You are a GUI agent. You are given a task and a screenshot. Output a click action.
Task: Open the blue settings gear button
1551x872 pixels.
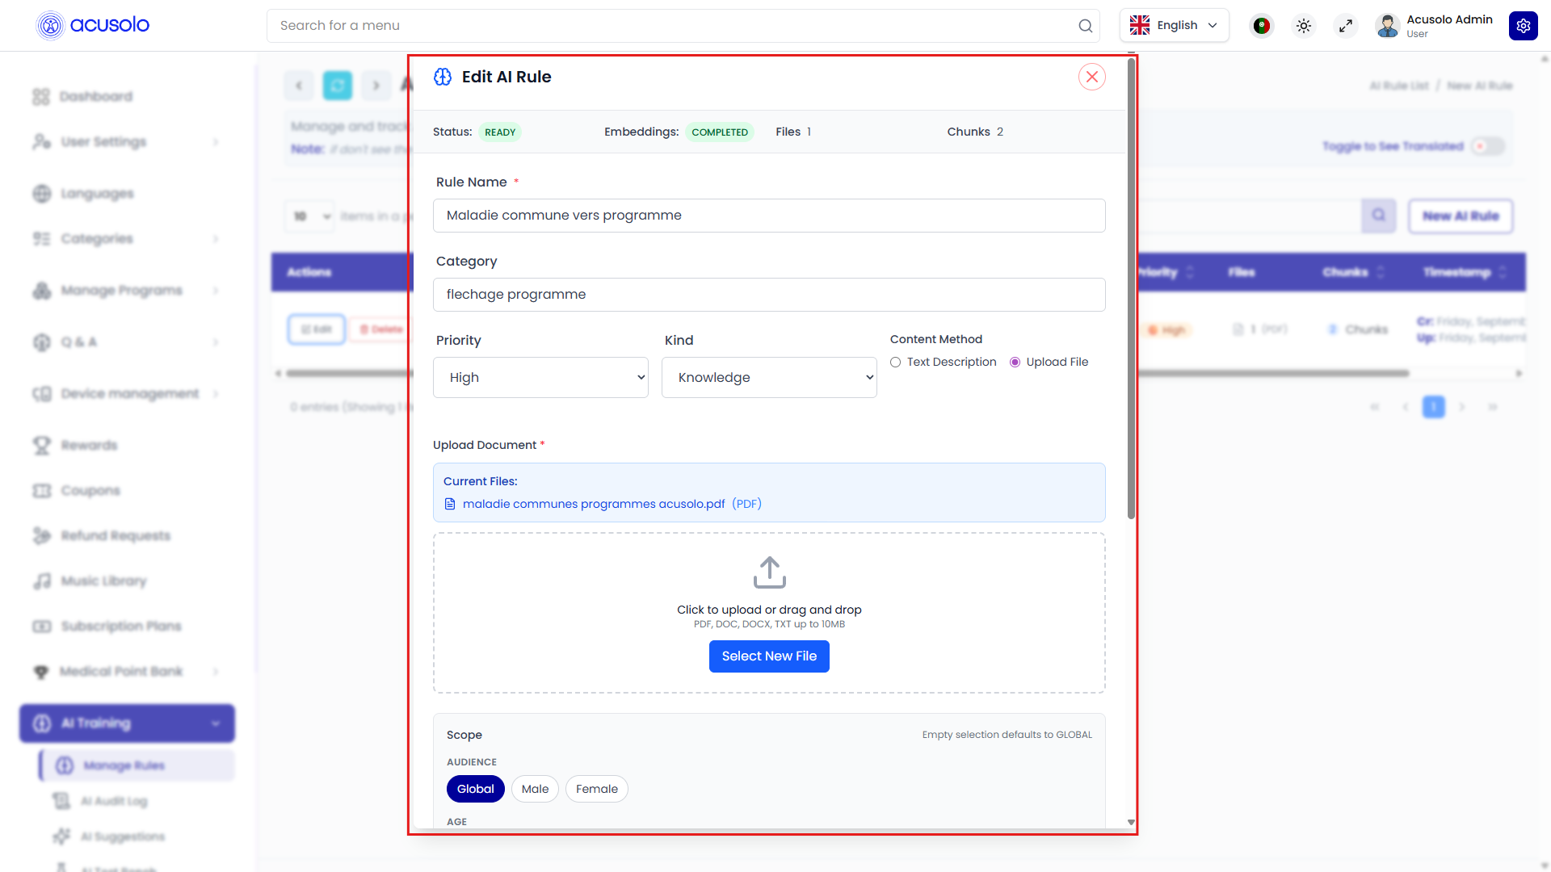point(1523,26)
